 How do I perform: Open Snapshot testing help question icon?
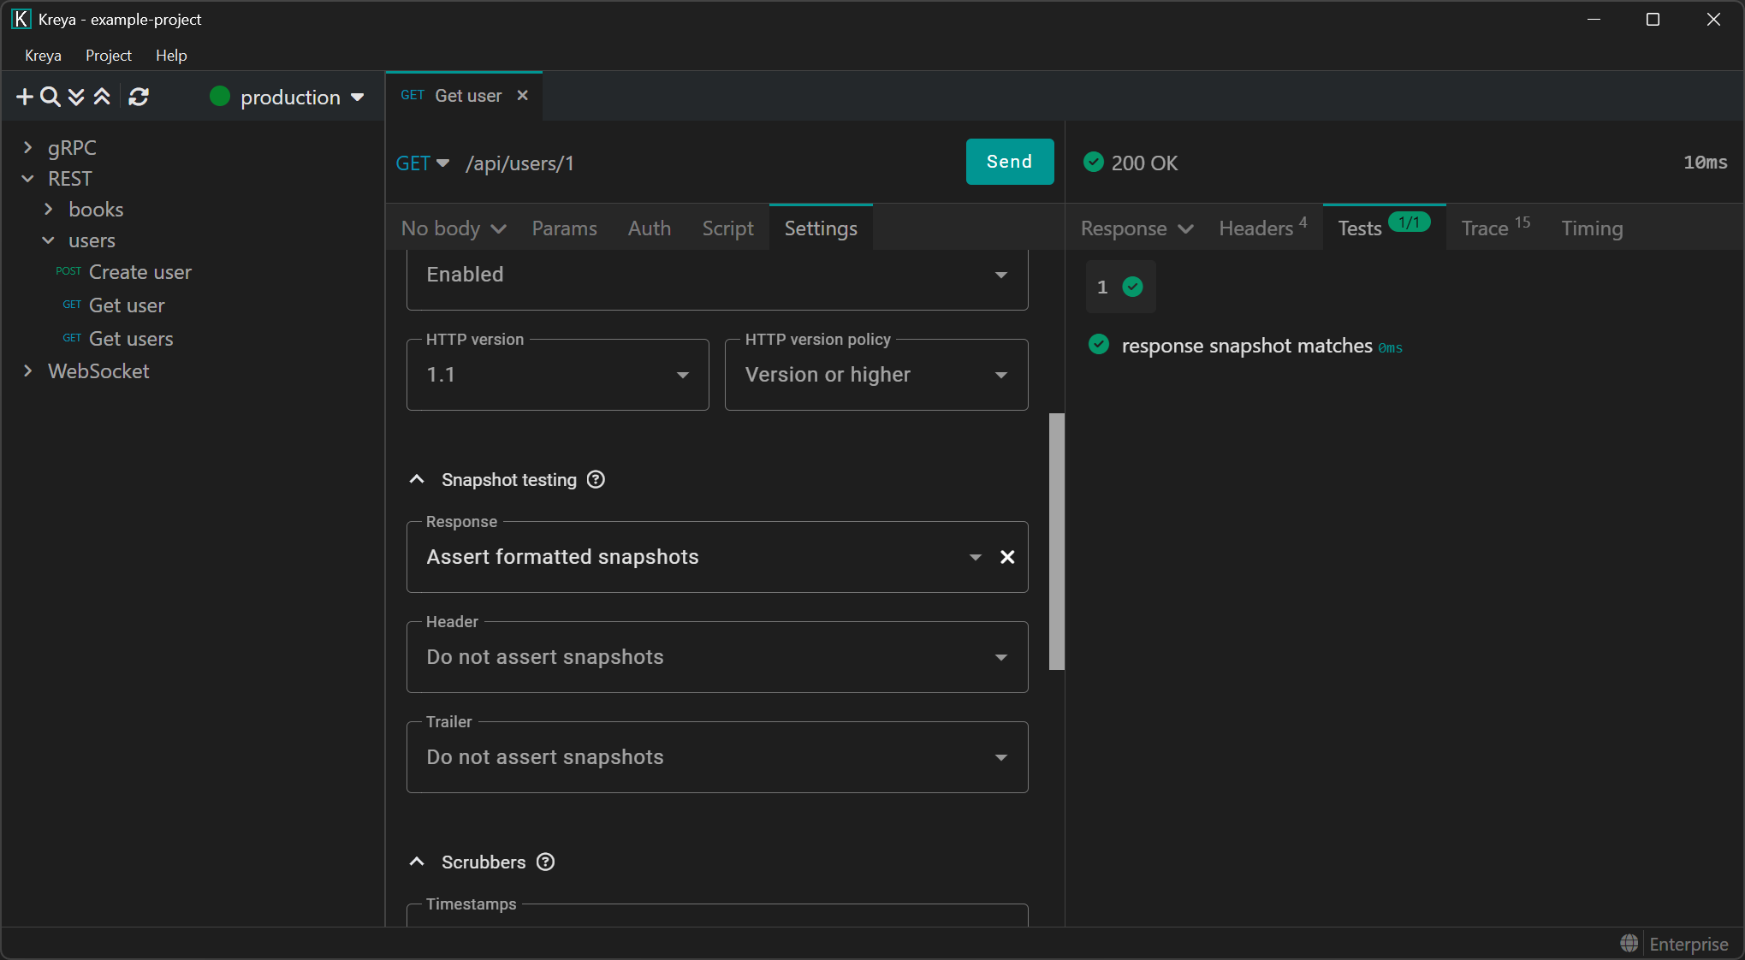596,480
